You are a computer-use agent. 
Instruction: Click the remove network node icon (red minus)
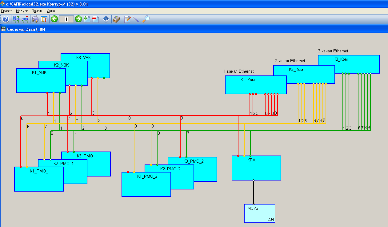pyautogui.click(x=25, y=19)
